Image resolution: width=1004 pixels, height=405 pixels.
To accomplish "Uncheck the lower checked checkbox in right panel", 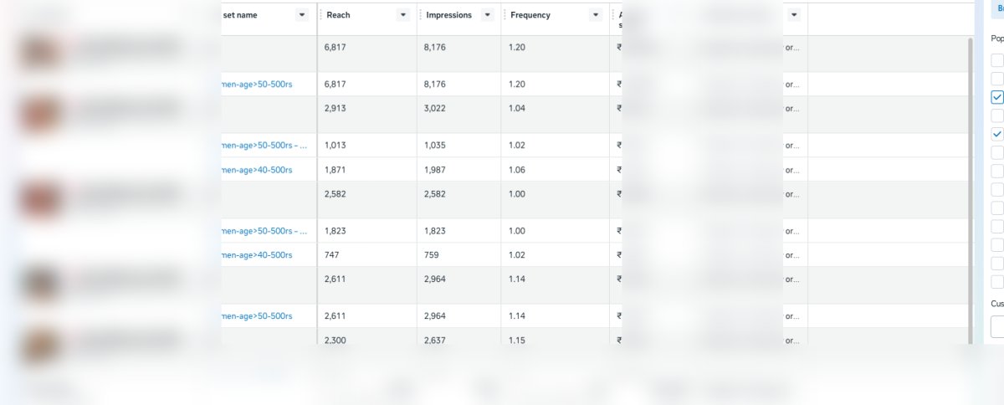I will pyautogui.click(x=997, y=134).
